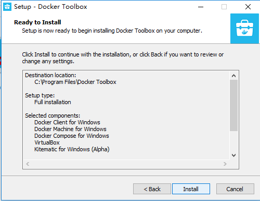
Task: Click the vertical scrollbar thumb in summary
Action: (x=233, y=105)
